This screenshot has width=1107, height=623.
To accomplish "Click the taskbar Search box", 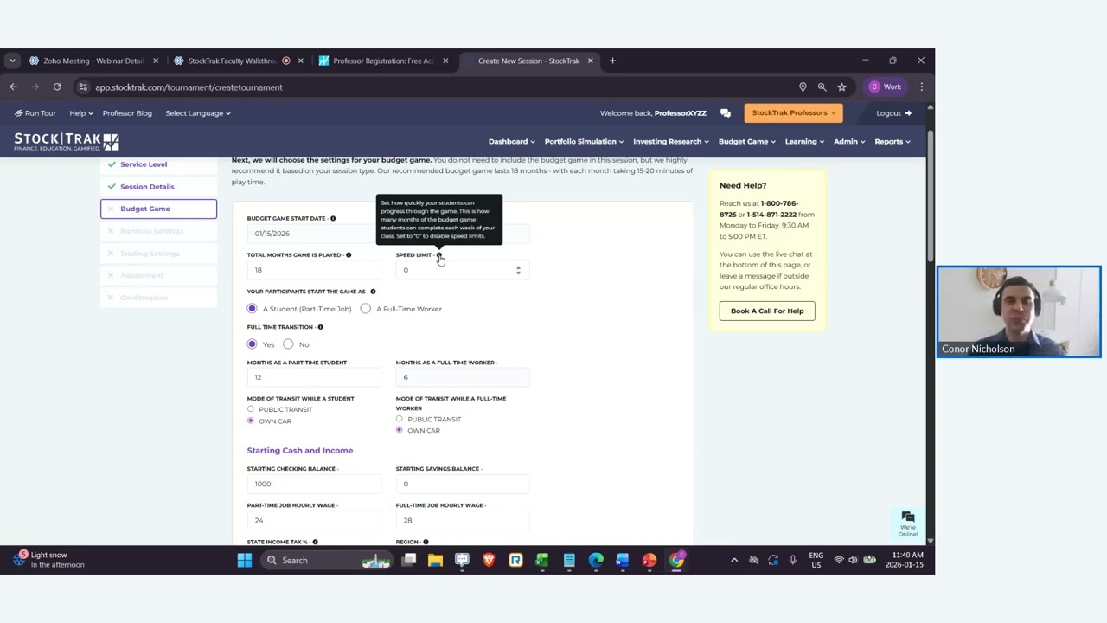I will tap(329, 561).
